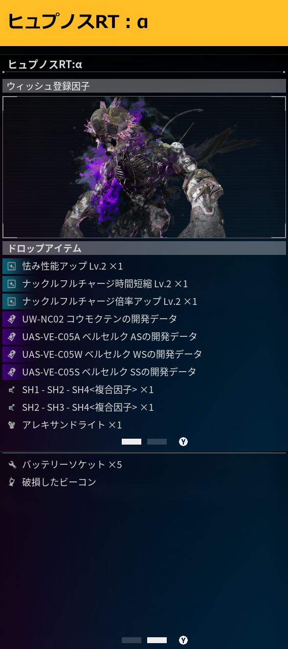Click the SH1 - SH2 - SH4 compound factor icon
Screen dimensions: 288x649
[12, 390]
